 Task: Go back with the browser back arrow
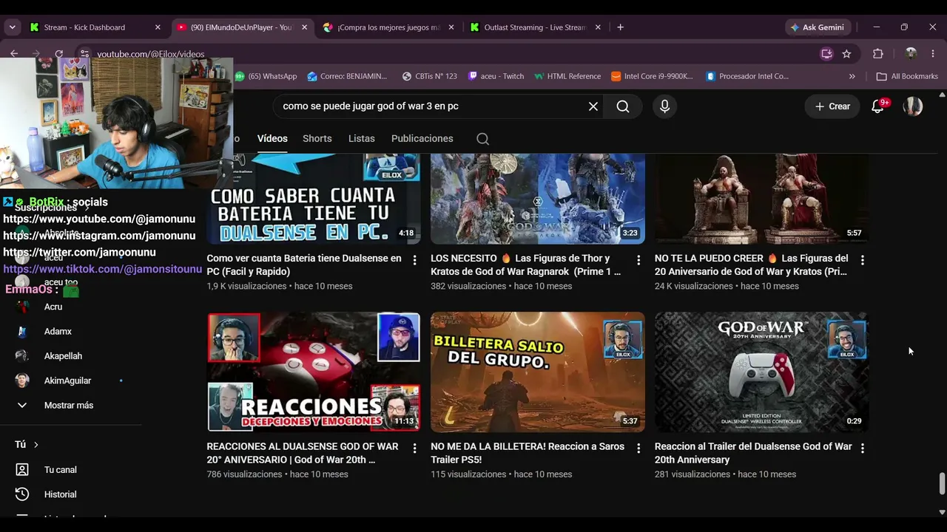(x=14, y=54)
